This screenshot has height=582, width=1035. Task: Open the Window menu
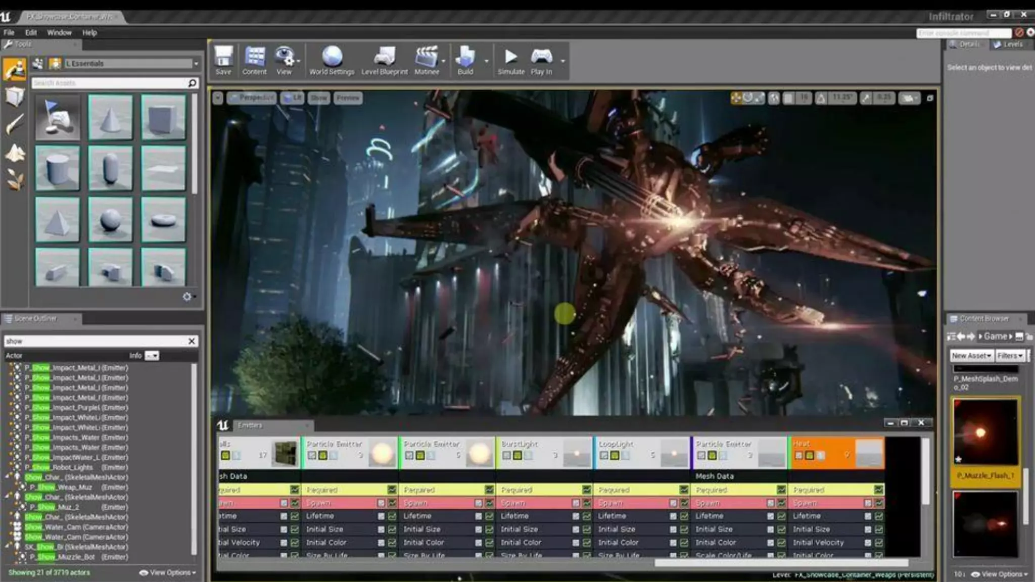click(59, 32)
